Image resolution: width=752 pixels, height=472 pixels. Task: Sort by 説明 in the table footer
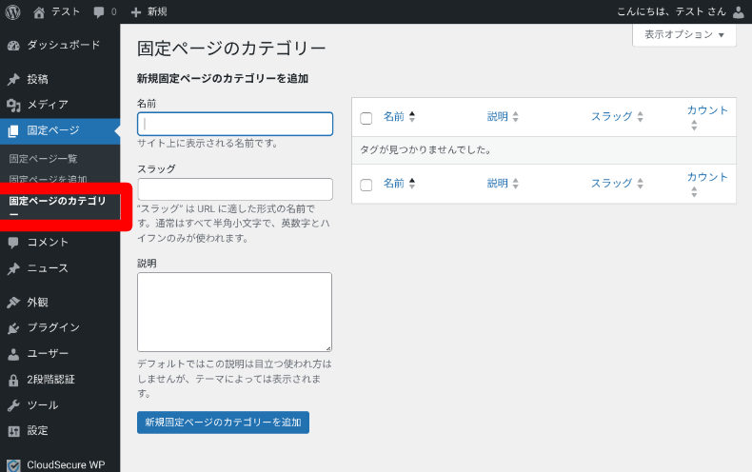503,184
